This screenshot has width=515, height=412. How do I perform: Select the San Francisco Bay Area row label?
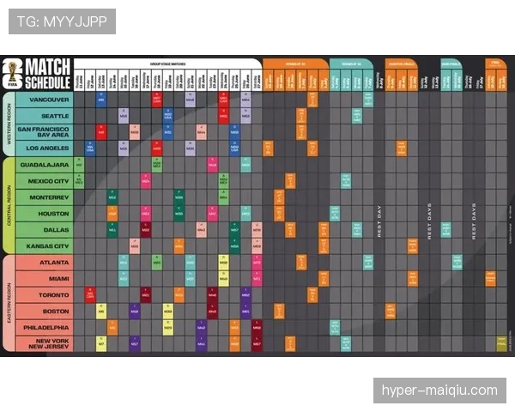click(x=44, y=132)
